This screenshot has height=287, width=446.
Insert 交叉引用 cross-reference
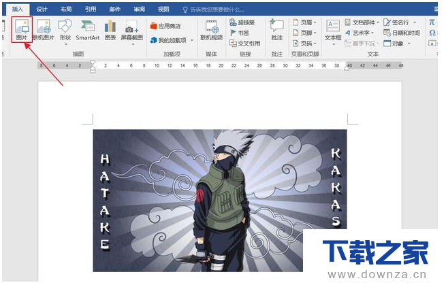[245, 44]
